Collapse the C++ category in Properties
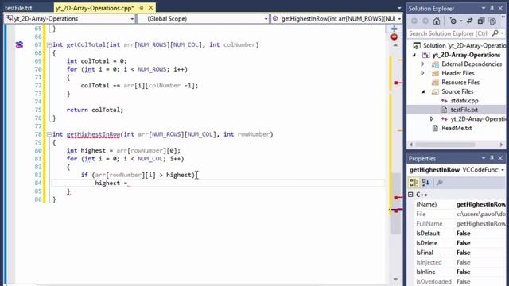The image size is (509, 286). click(410, 195)
